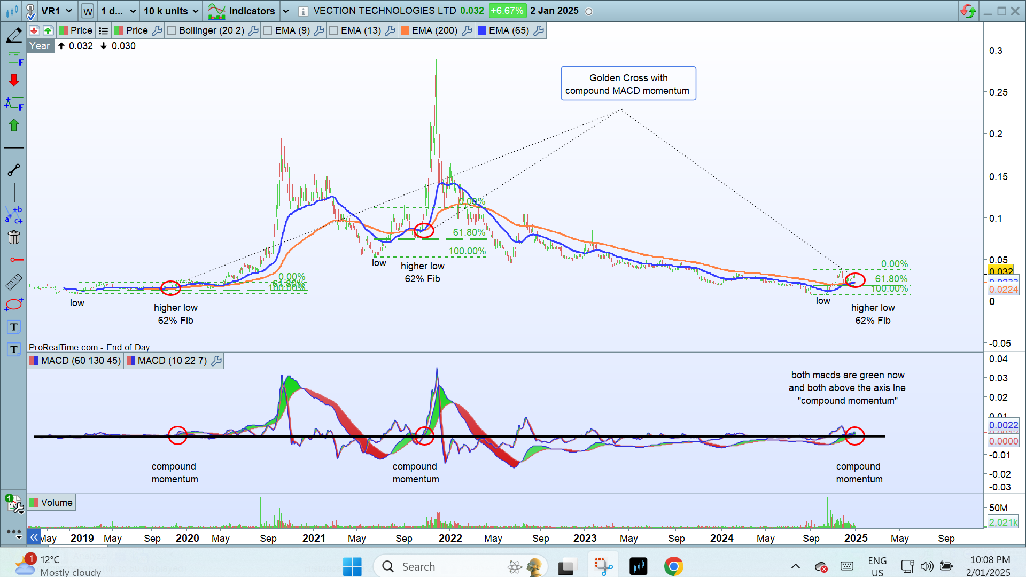
Task: Open the checklist settings icon bottom-left
Action: pyautogui.click(x=14, y=503)
